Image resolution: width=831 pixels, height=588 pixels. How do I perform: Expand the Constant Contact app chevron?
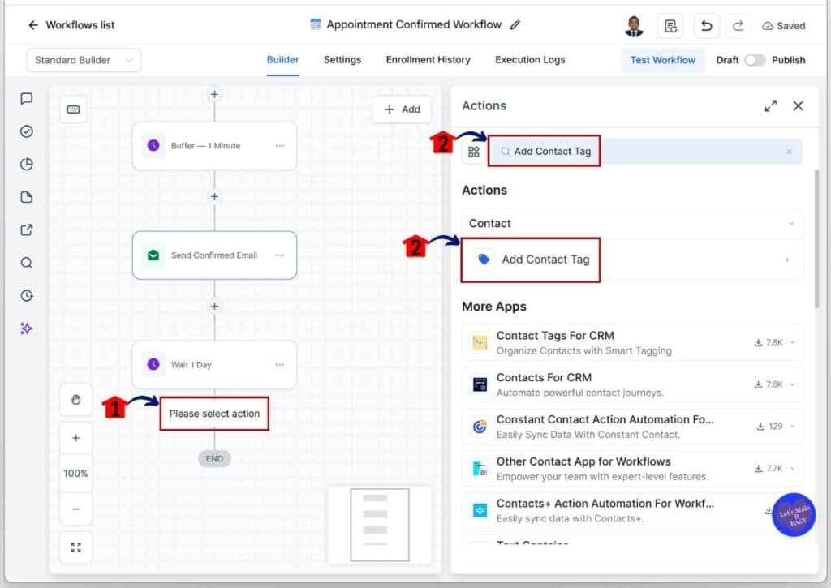tap(792, 427)
